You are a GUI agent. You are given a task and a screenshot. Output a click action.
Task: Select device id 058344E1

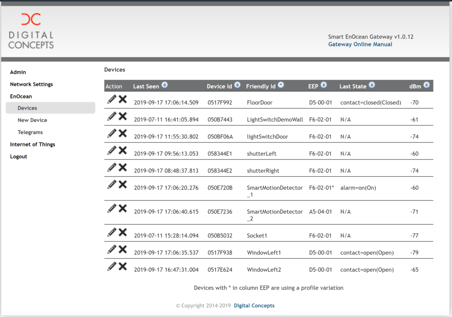click(220, 154)
